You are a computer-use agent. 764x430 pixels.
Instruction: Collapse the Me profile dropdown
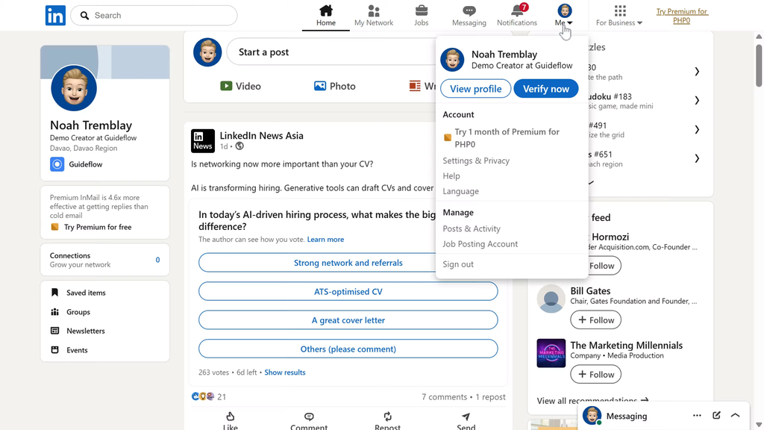tap(565, 16)
